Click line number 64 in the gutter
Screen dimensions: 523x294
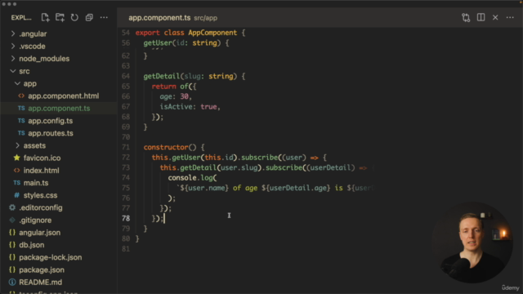point(126,76)
